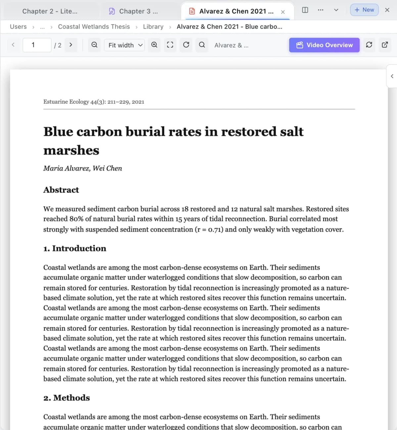The image size is (397, 430).
Task: Go to next page arrow
Action: point(70,45)
